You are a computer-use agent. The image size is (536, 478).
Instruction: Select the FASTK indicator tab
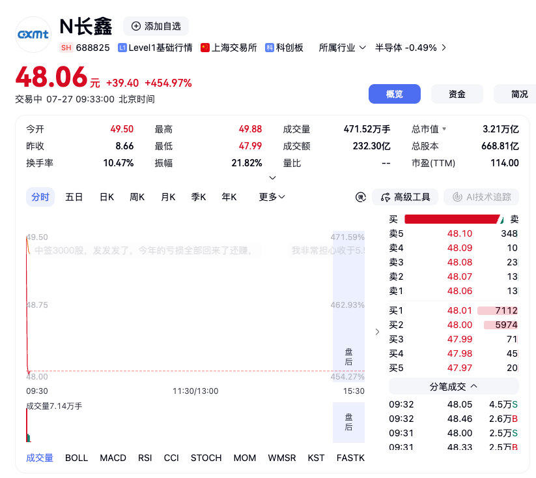click(x=350, y=458)
